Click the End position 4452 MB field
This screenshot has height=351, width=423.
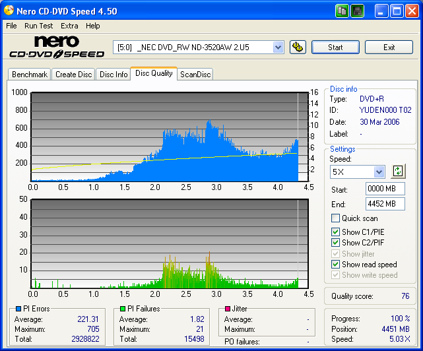point(385,204)
